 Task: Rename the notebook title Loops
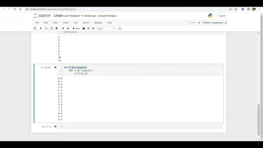tap(58, 16)
